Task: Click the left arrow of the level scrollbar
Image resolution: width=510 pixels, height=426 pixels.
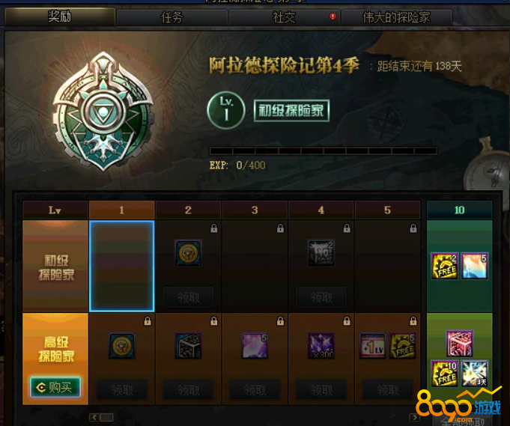Action: pos(94,417)
